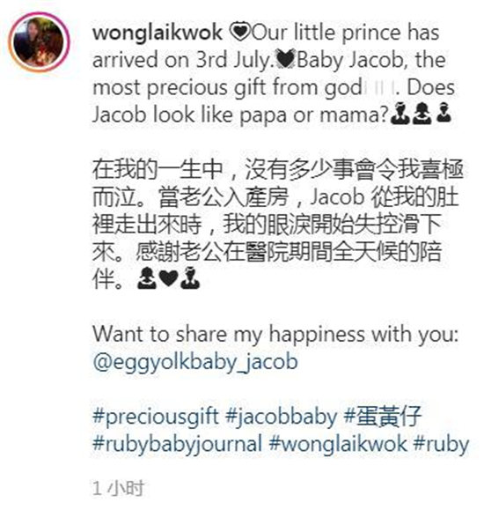Open the #rubybabyjournal hashtag
484x510 pixels.
(x=177, y=444)
